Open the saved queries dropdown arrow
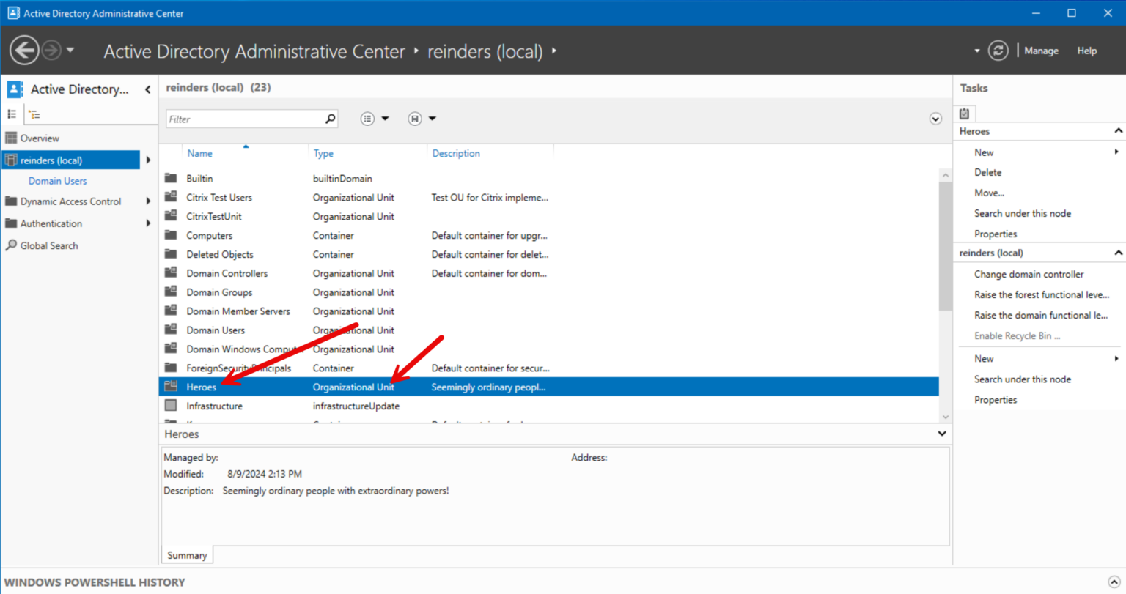 pos(432,118)
